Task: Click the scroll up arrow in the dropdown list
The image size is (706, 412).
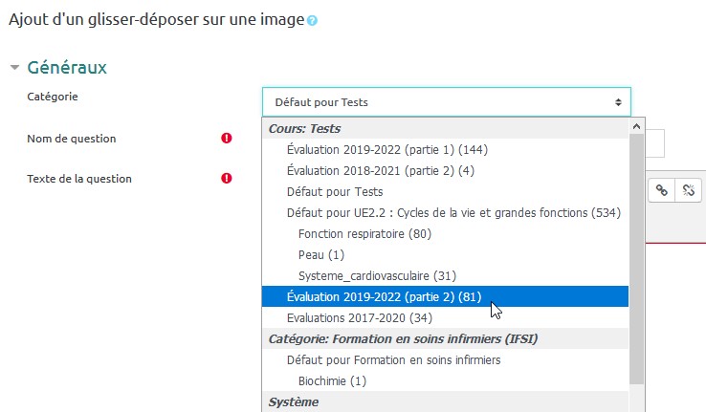Action: coord(636,126)
